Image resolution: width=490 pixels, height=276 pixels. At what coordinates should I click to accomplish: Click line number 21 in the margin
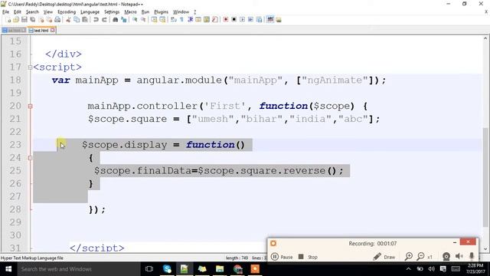15,119
